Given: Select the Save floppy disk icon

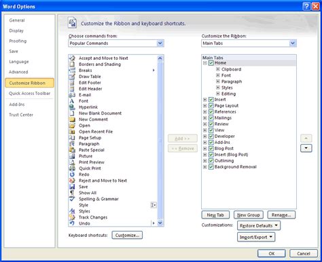Looking at the screenshot, I should (x=72, y=187).
